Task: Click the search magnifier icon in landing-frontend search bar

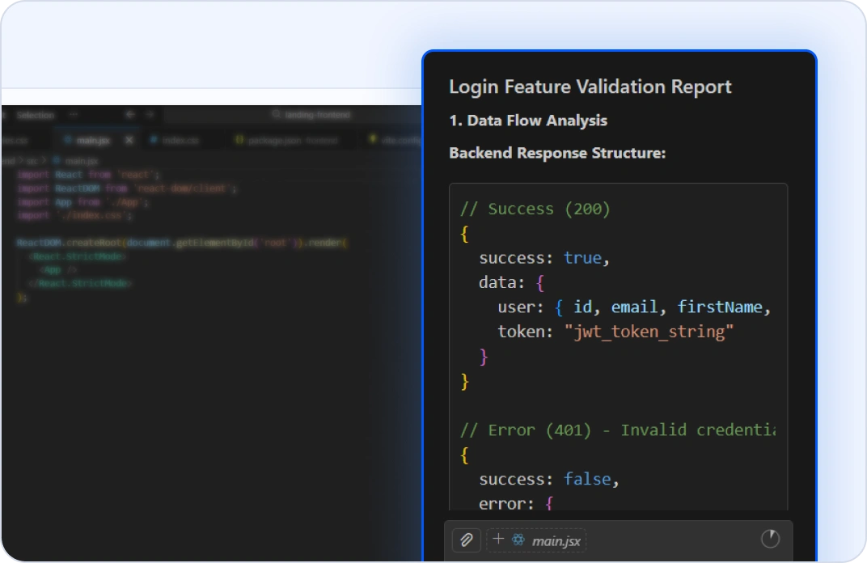Action: pos(277,114)
